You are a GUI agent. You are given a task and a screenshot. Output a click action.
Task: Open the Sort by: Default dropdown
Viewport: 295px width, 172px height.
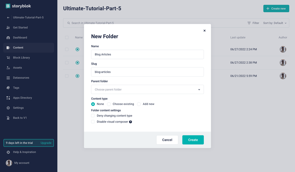click(275, 23)
